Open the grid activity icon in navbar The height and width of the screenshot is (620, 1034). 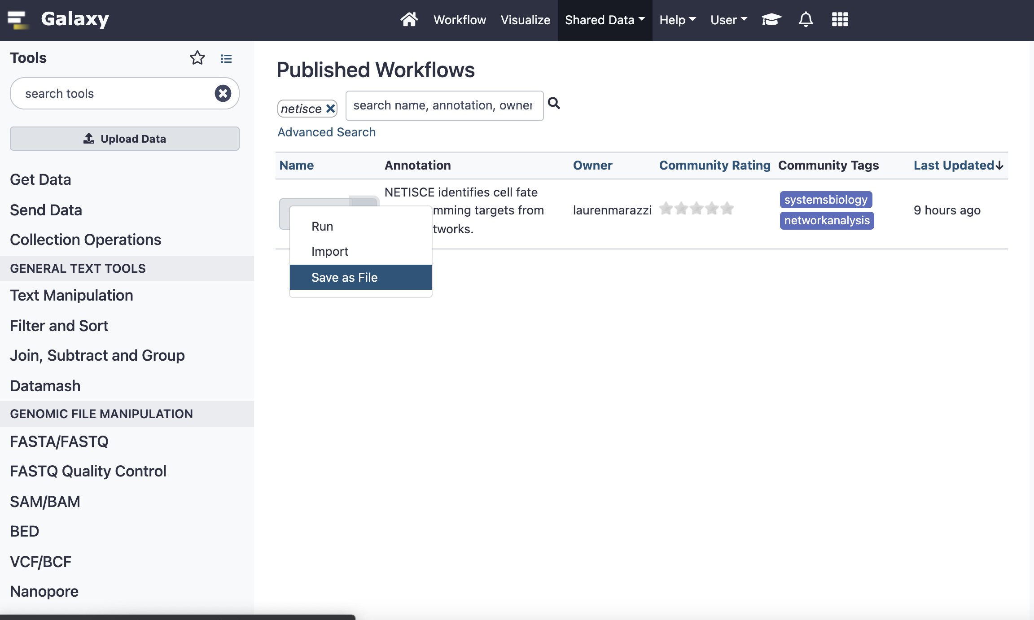click(840, 20)
